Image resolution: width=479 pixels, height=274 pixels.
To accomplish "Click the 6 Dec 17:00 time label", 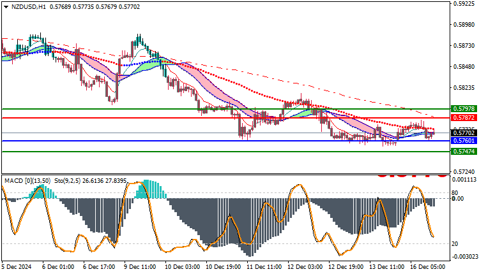I will 99,267.
